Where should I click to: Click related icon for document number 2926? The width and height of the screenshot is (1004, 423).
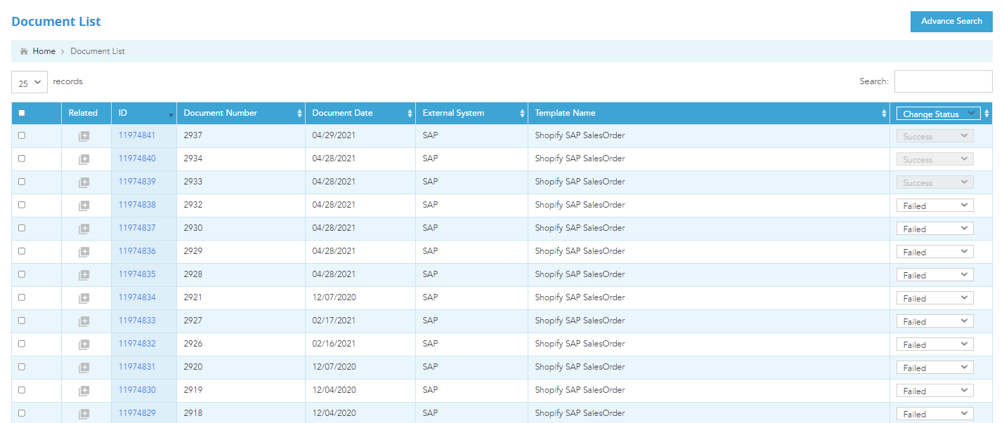84,345
